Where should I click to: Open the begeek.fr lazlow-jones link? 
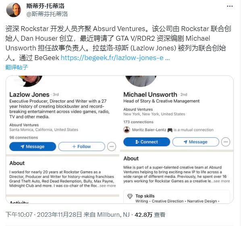[x=115, y=58]
